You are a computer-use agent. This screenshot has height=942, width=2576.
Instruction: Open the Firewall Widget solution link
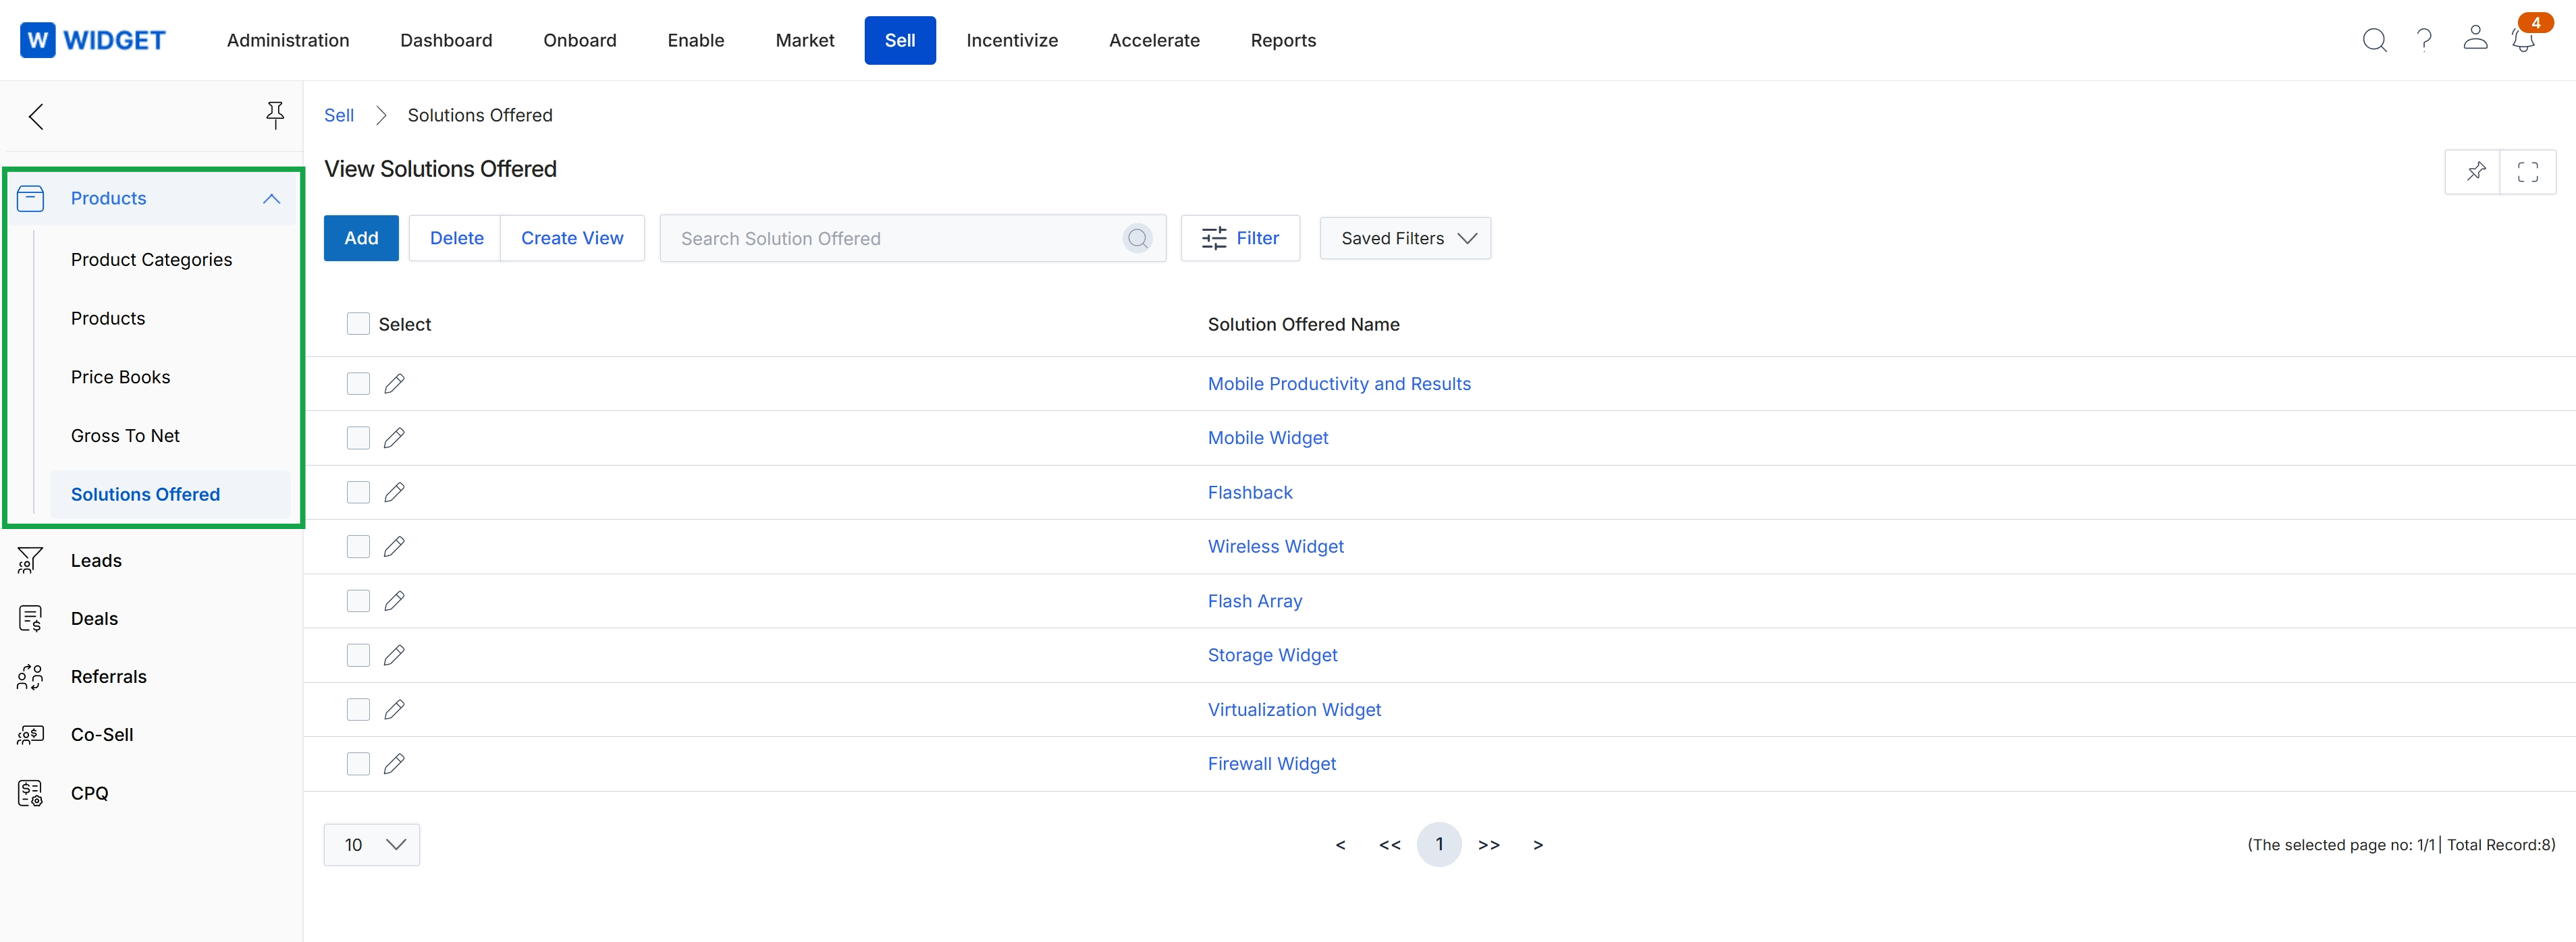[1272, 764]
